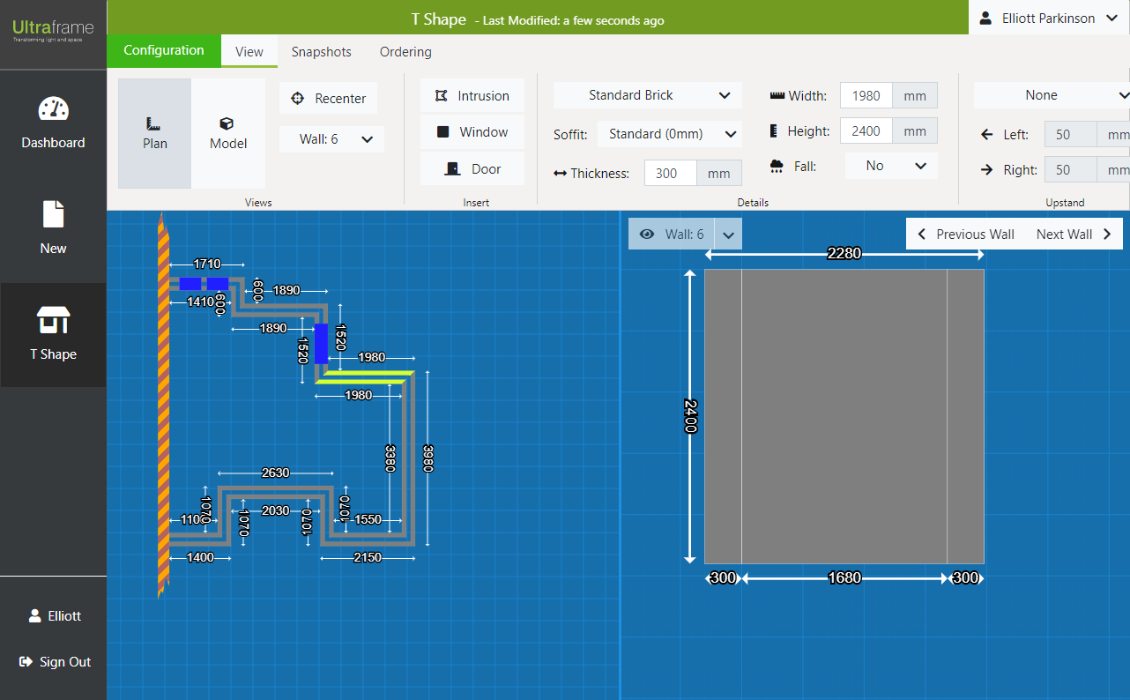This screenshot has height=700, width=1130.
Task: Expand the Standard Brick material dropdown
Action: tap(648, 95)
